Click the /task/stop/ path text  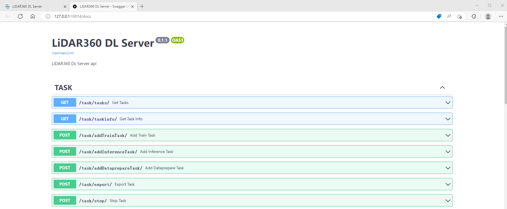[x=93, y=201]
